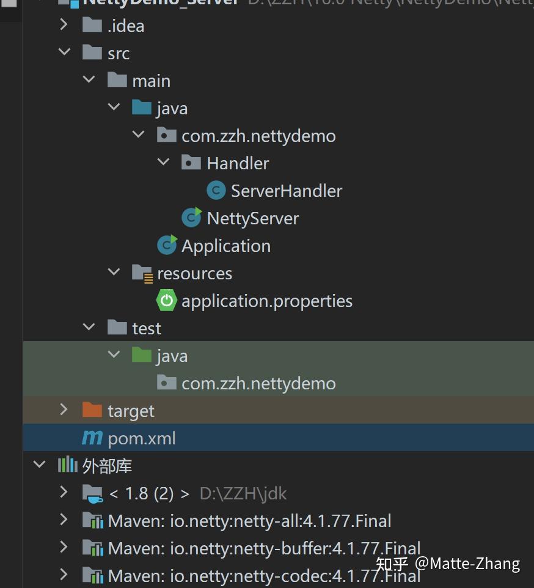The width and height of the screenshot is (534, 588).
Task: Select the target folder label
Action: pyautogui.click(x=131, y=411)
